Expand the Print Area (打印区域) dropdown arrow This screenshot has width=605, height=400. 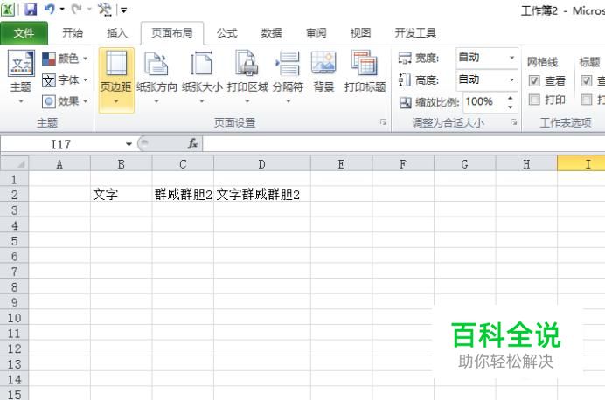tap(247, 101)
